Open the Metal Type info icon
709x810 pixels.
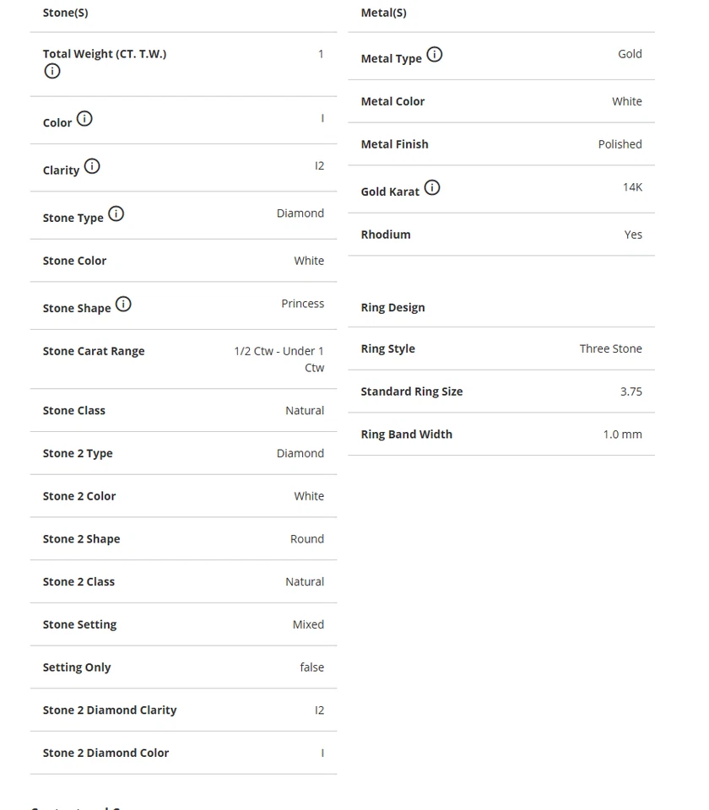tap(435, 55)
